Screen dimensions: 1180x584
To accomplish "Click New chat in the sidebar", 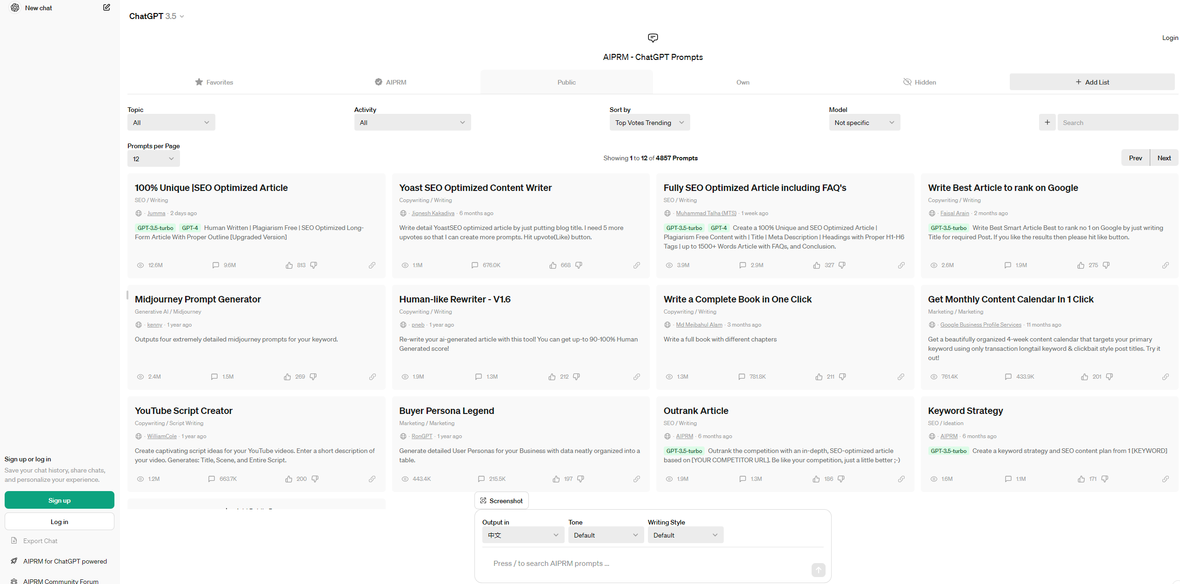I will click(39, 8).
